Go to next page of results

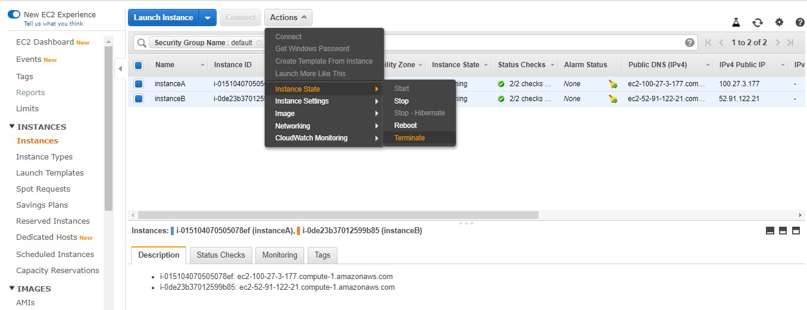[x=777, y=42]
